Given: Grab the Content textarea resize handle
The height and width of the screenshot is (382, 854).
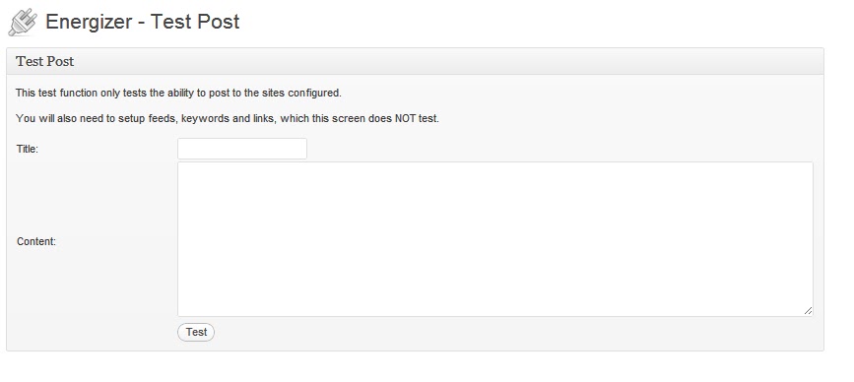Looking at the screenshot, I should click(808, 311).
